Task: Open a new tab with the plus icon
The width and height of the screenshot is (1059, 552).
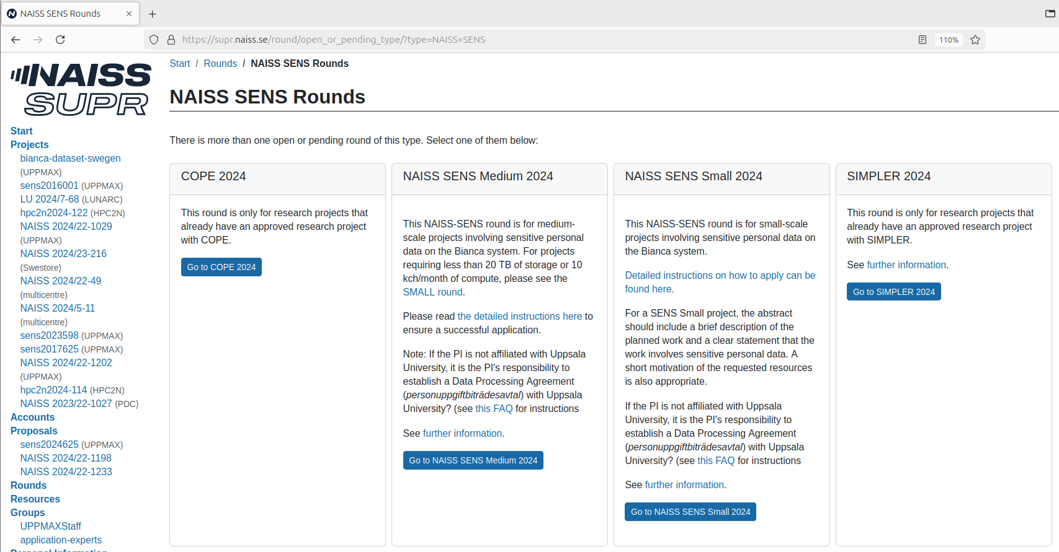Action: coord(153,14)
